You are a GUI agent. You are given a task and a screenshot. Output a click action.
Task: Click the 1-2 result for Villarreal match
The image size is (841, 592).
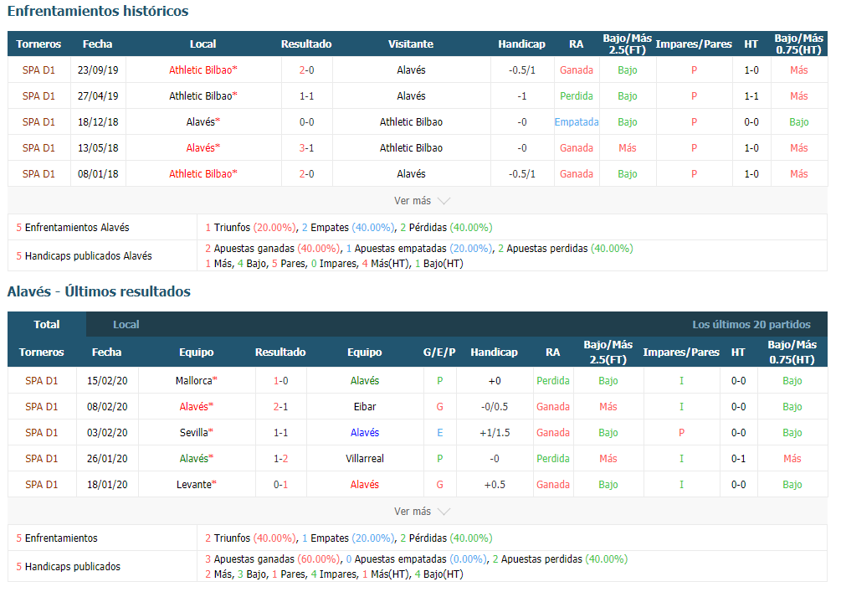point(280,458)
